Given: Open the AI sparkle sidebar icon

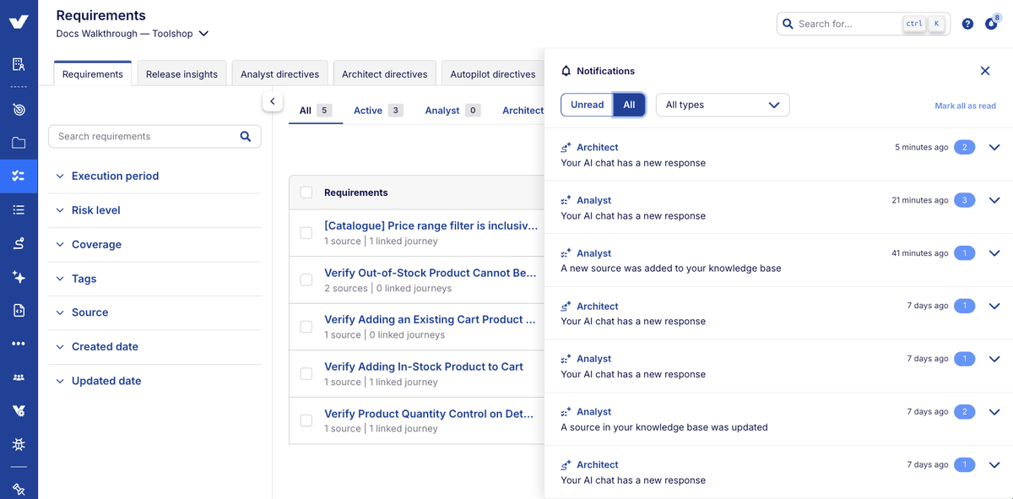Looking at the screenshot, I should tap(19, 277).
